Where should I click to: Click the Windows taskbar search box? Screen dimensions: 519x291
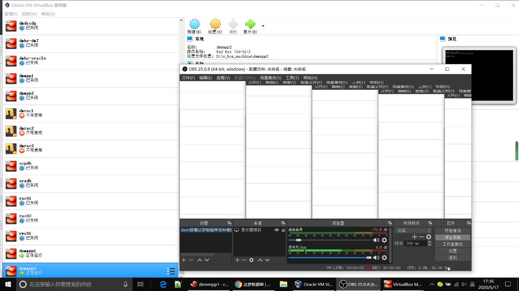[74, 284]
